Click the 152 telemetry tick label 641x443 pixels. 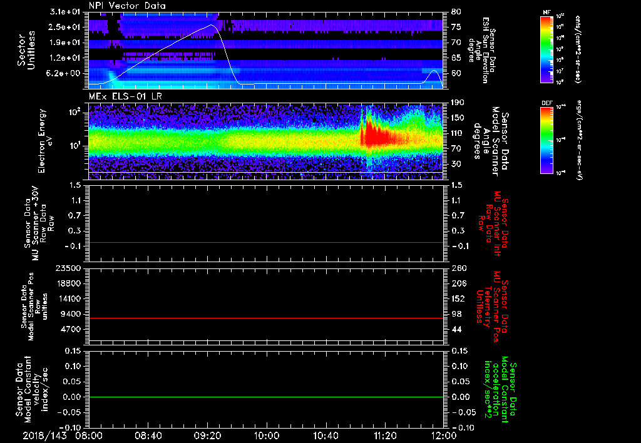(x=459, y=298)
